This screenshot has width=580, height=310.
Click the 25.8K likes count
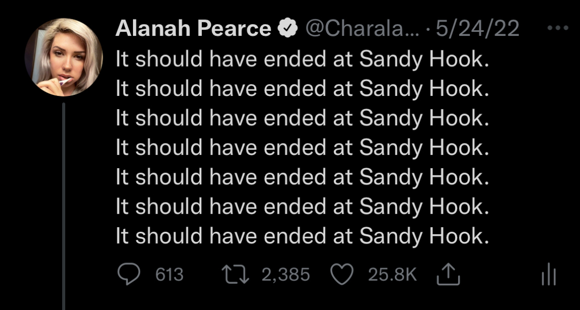click(x=392, y=275)
